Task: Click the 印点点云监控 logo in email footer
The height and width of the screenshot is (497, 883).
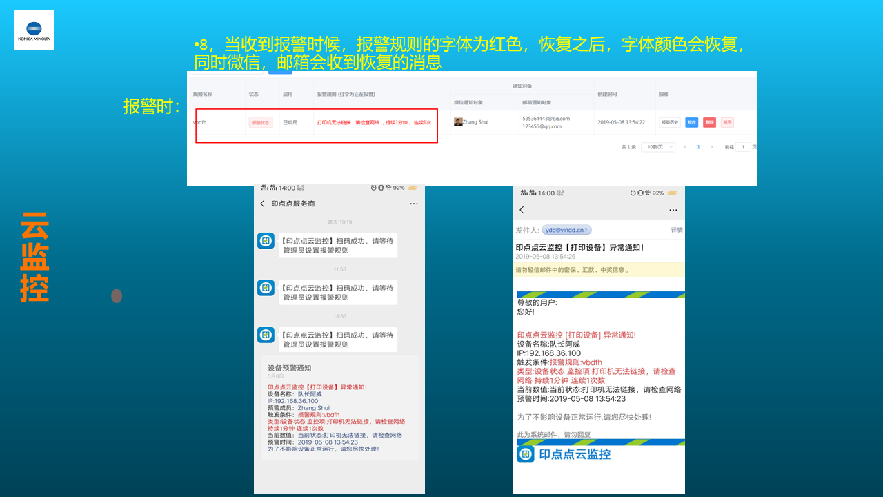Action: tap(526, 454)
